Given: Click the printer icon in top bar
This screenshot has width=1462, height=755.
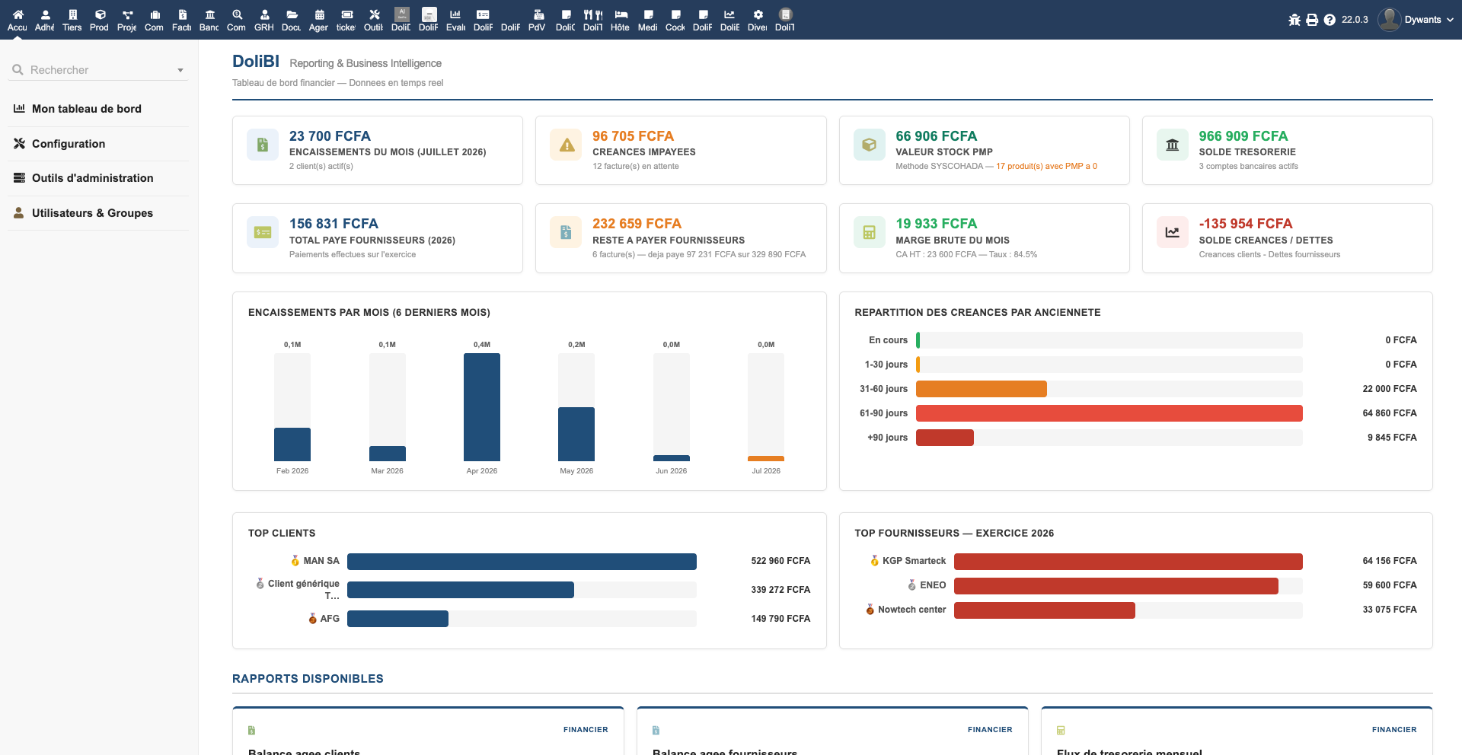Looking at the screenshot, I should point(1312,20).
